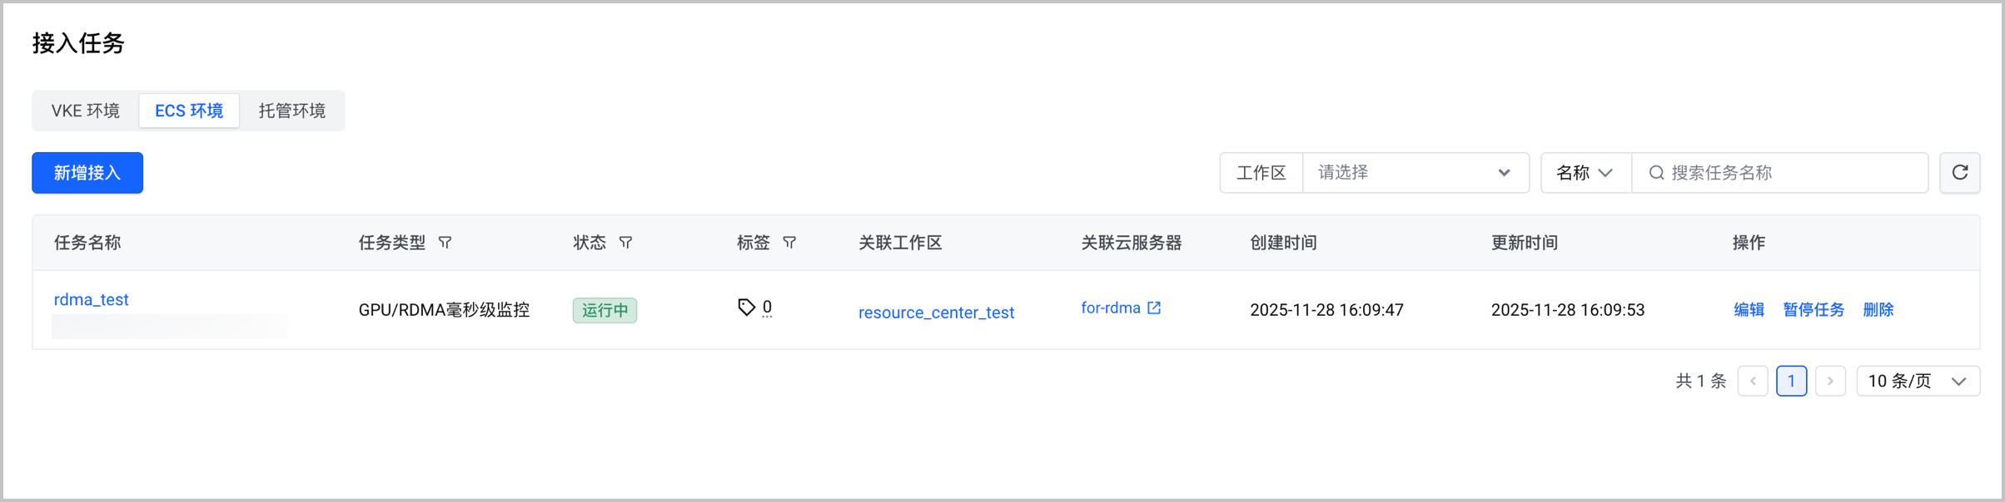Click 暂停任务 for rdma_test
Image resolution: width=2005 pixels, height=502 pixels.
pos(1813,309)
